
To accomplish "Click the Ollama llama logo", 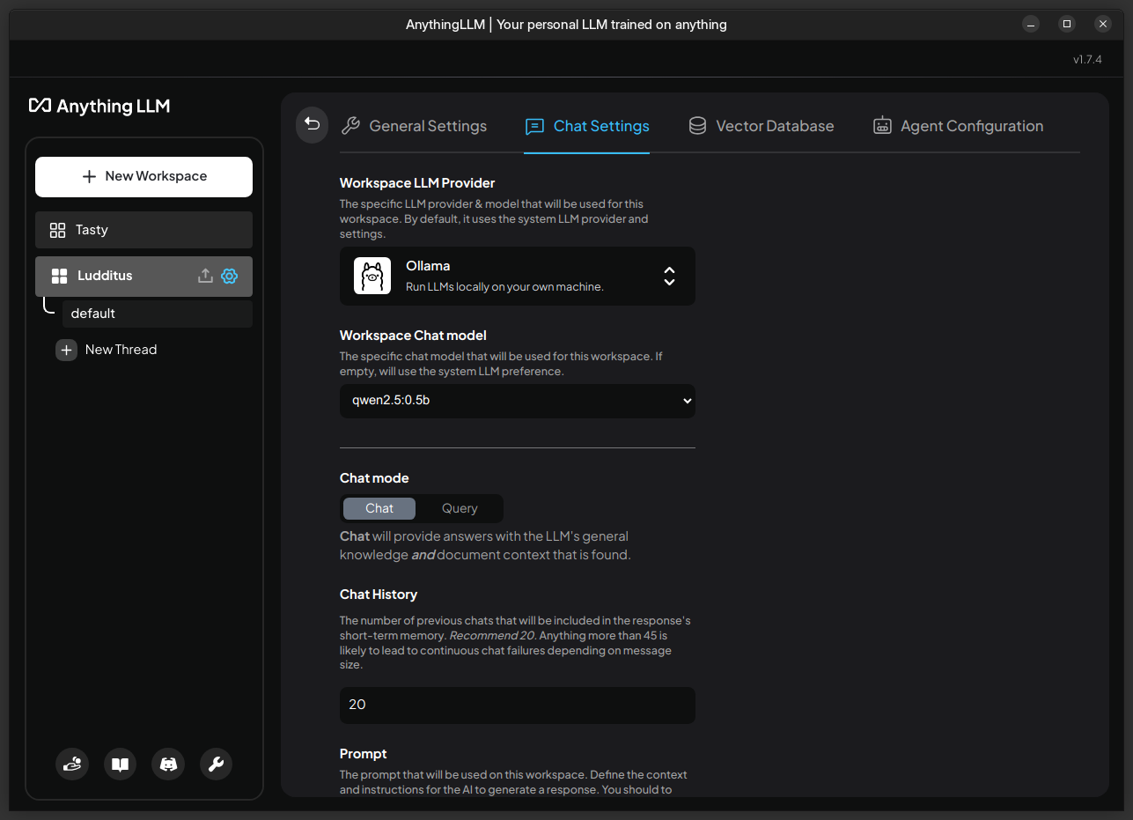I will 372,276.
